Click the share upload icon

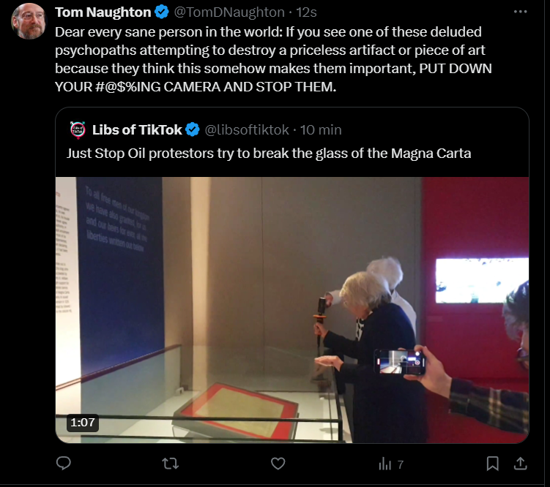click(x=521, y=464)
